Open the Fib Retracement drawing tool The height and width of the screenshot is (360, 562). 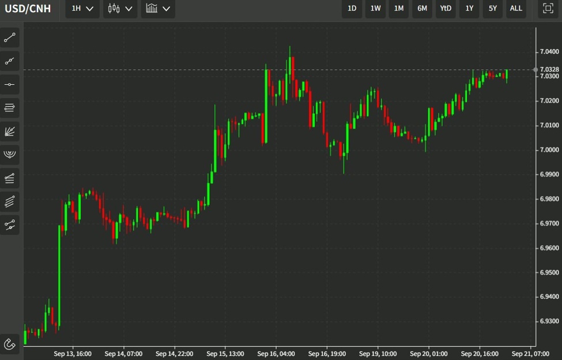click(9, 107)
